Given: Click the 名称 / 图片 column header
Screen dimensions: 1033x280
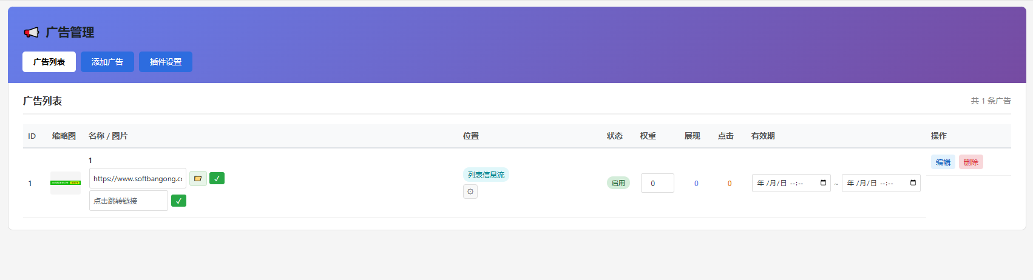Looking at the screenshot, I should pyautogui.click(x=108, y=136).
